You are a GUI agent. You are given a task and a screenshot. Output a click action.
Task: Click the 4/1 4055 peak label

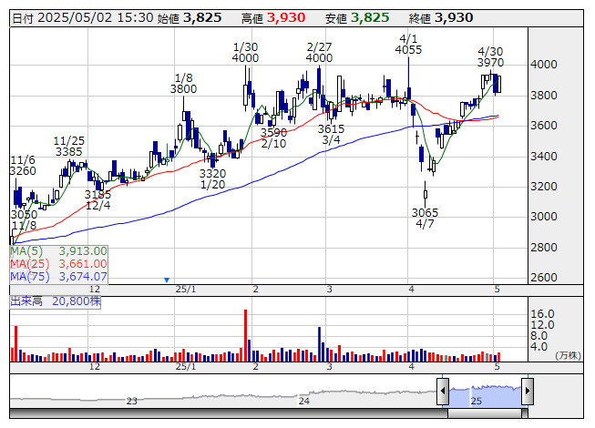tap(408, 44)
